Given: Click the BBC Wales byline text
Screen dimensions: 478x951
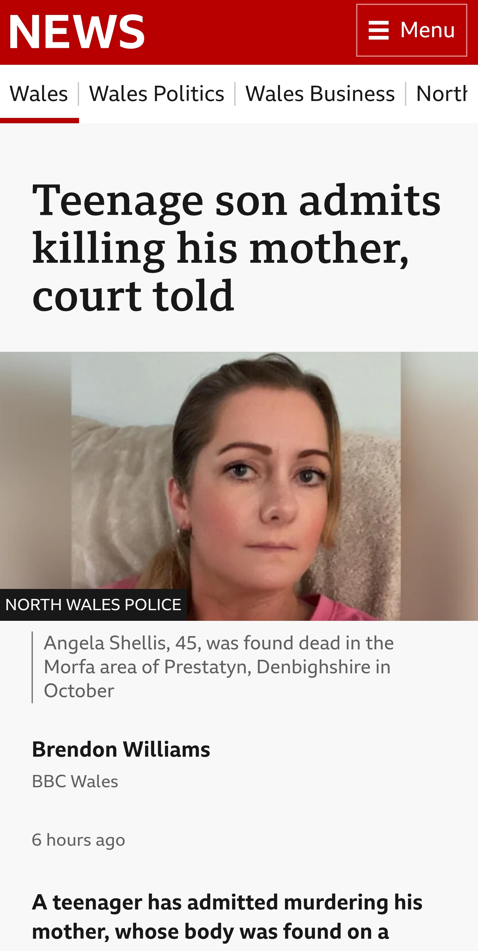Looking at the screenshot, I should [x=75, y=781].
